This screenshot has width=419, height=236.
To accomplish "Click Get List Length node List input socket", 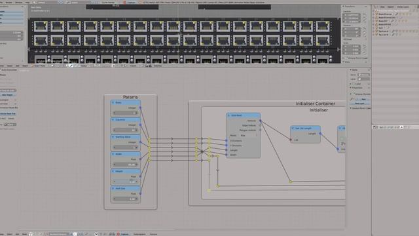I will point(291,140).
